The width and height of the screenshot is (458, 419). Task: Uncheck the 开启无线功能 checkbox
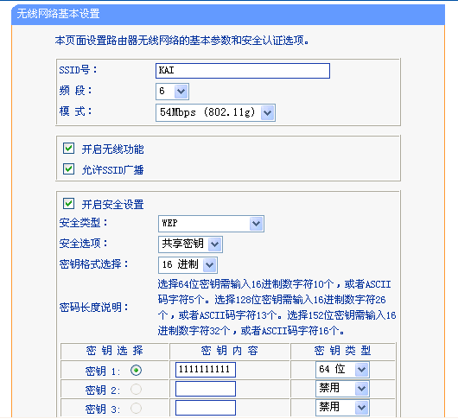[x=68, y=149]
